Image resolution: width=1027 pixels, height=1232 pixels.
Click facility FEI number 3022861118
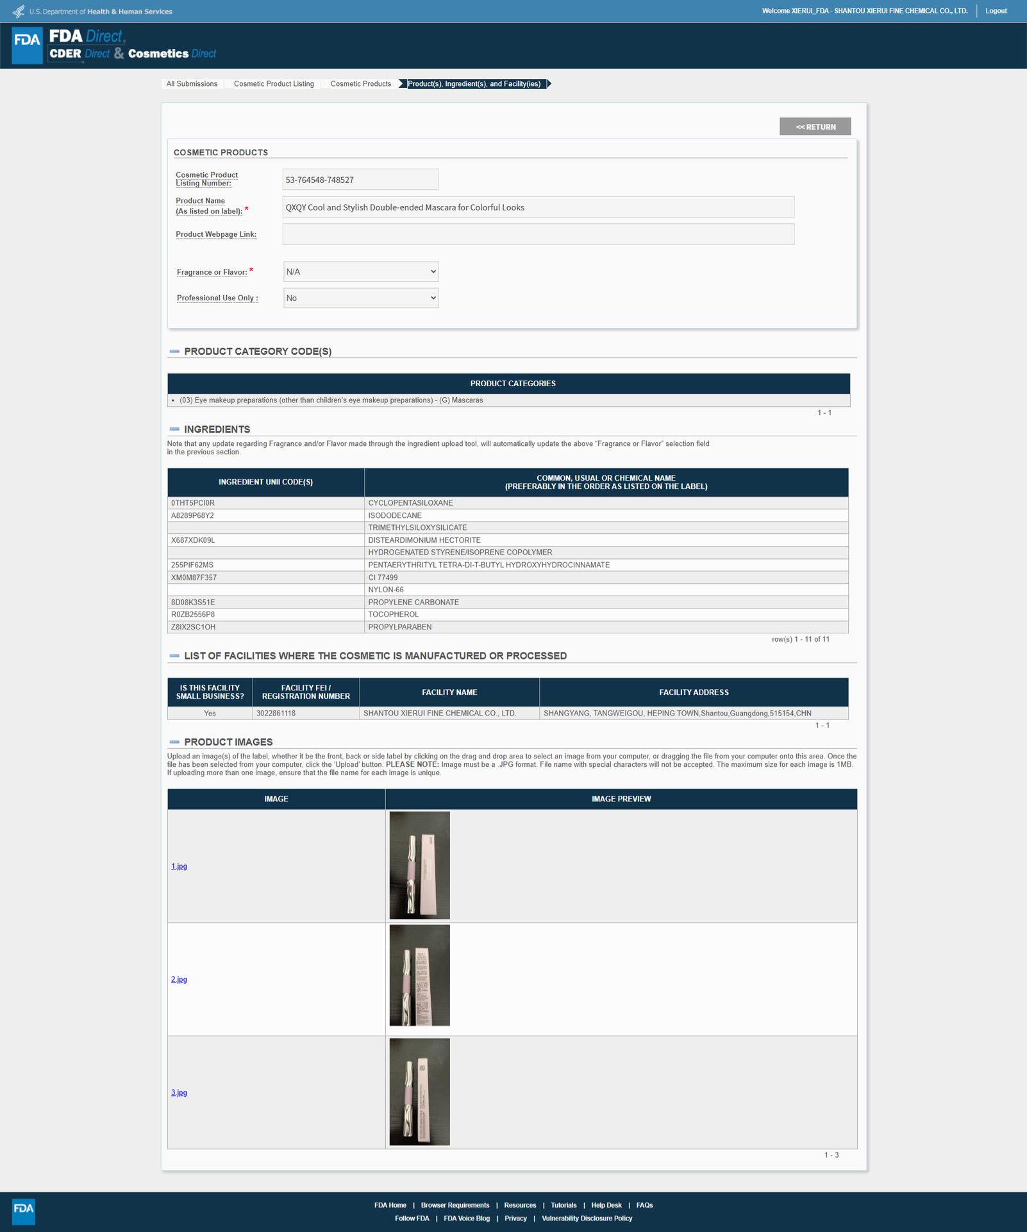306,714
